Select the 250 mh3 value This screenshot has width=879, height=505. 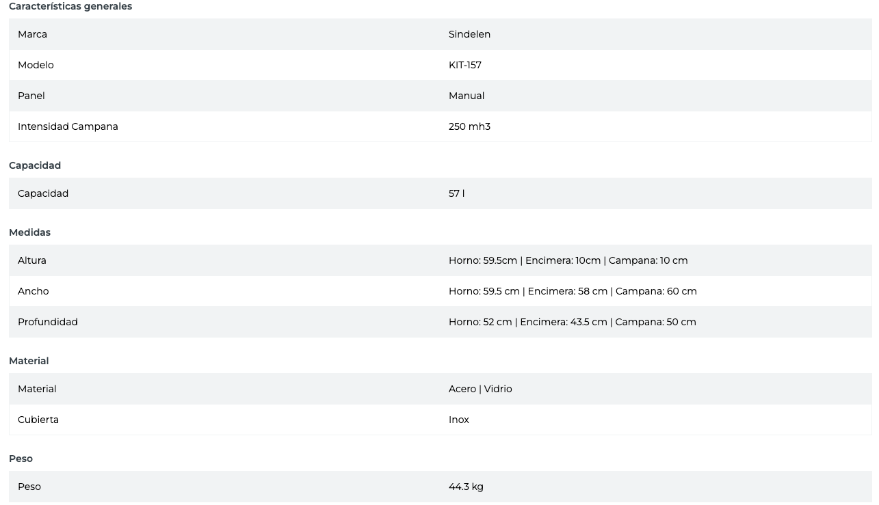click(469, 126)
